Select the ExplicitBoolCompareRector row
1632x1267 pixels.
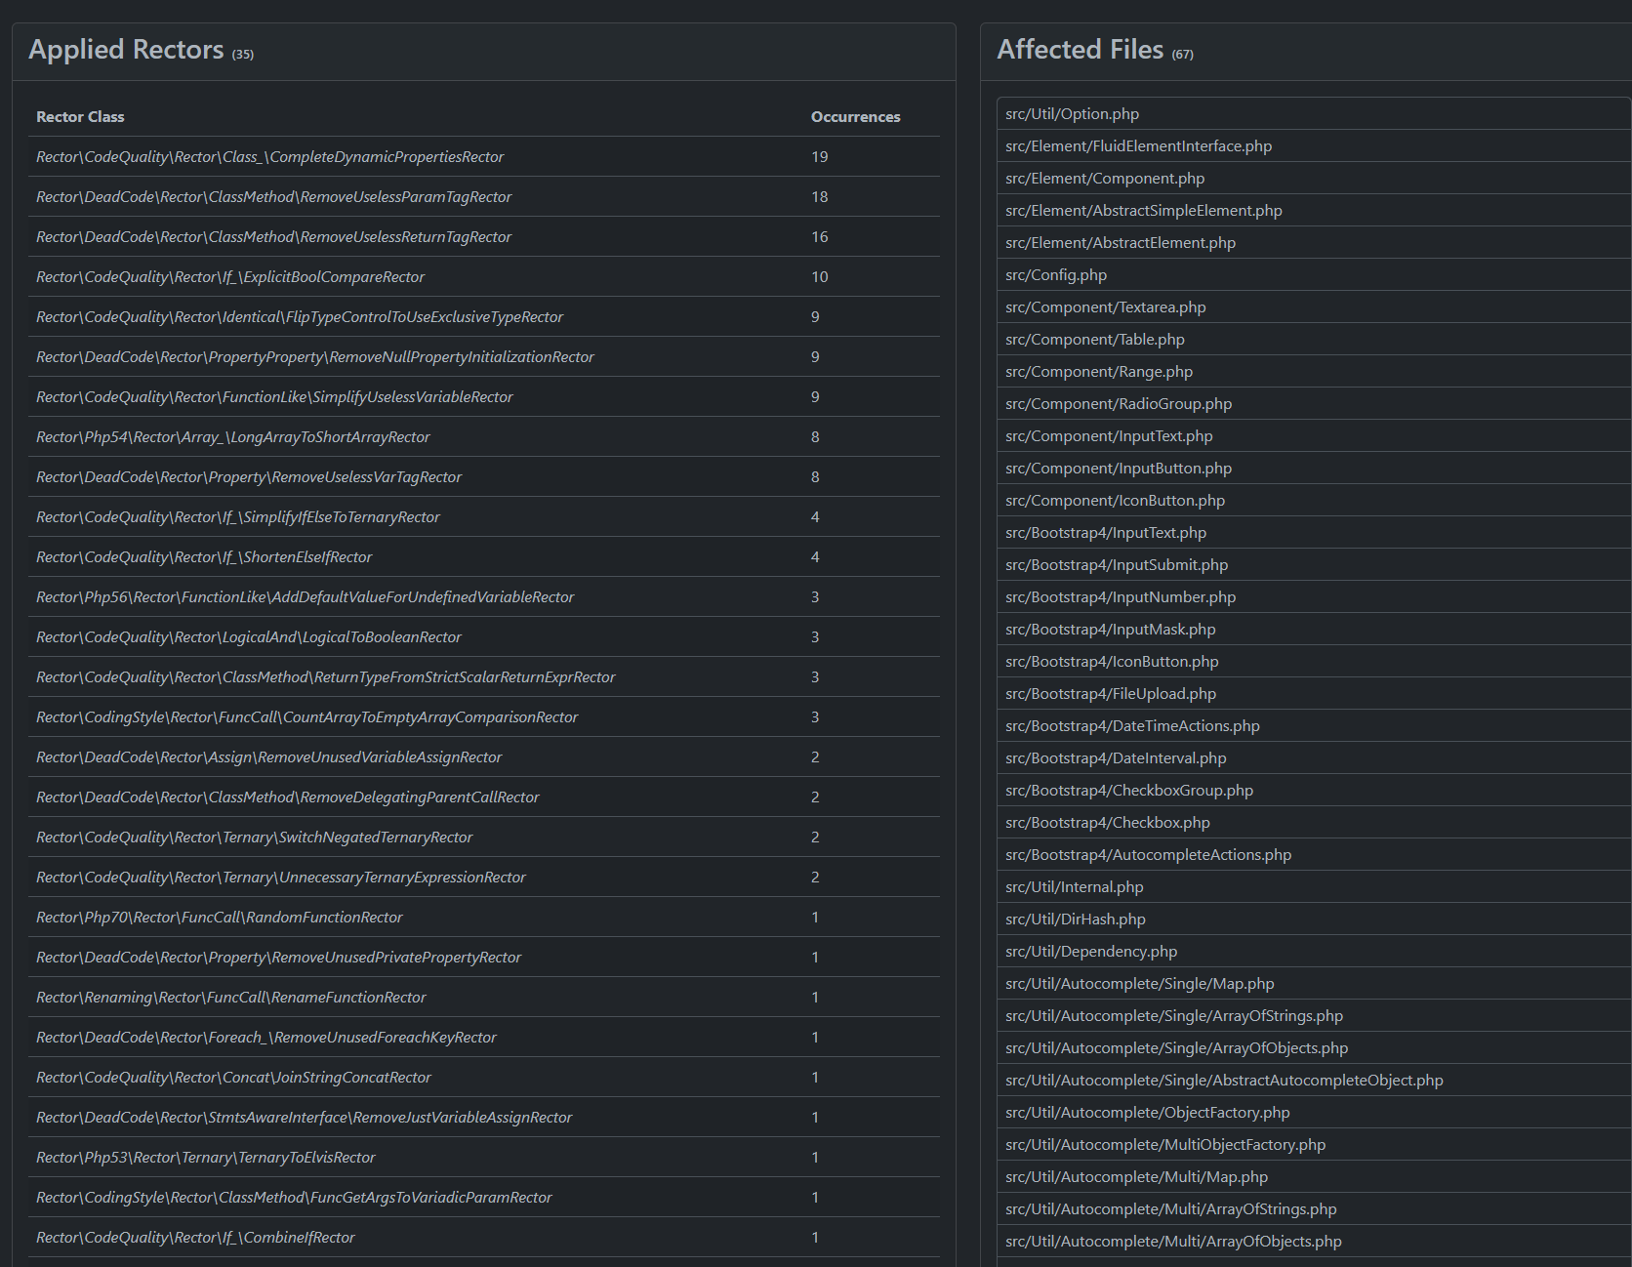[x=484, y=276]
